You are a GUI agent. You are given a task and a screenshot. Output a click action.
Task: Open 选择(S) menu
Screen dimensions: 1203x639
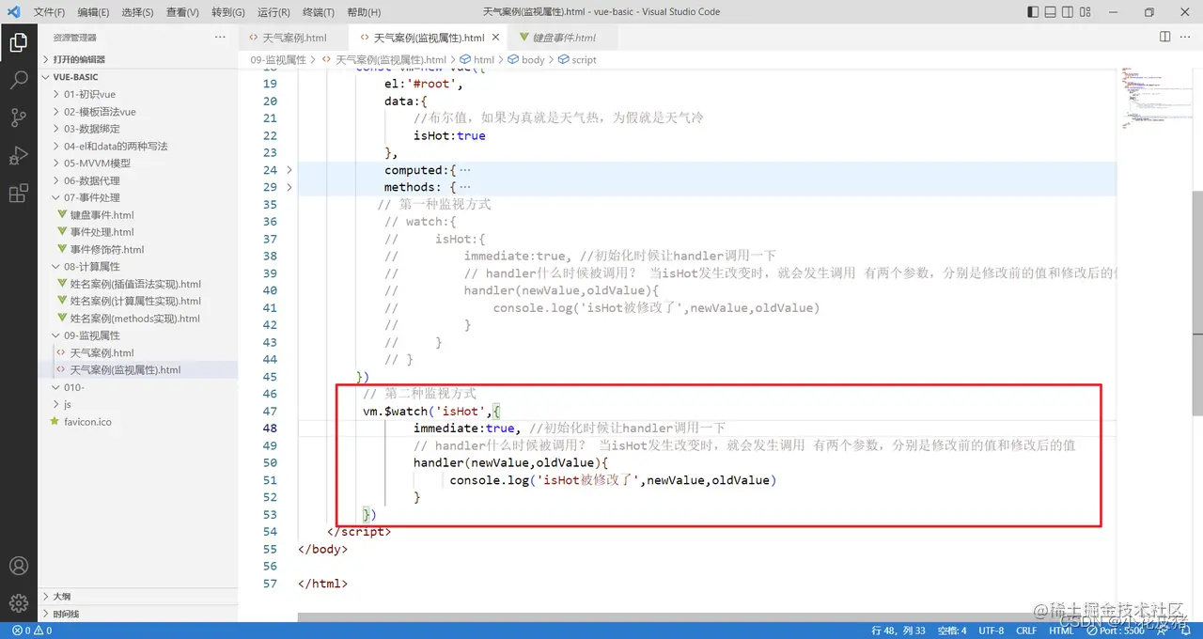(x=138, y=12)
